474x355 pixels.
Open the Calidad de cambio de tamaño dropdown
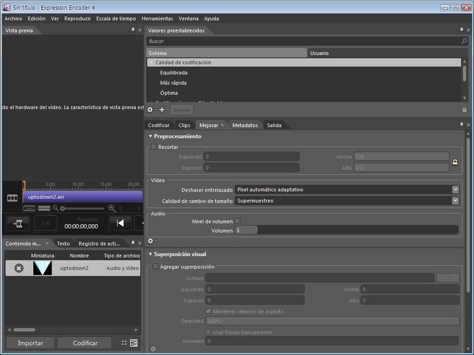455,201
